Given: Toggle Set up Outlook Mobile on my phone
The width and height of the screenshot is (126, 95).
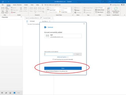Looking at the screenshot, I should pyautogui.click(x=45, y=71).
